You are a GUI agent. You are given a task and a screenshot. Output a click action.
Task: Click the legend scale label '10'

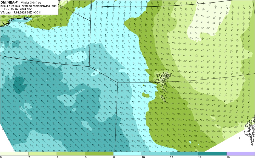(x=143, y=157)
